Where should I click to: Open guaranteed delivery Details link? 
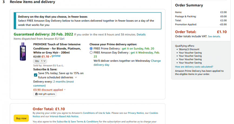(x=141, y=35)
